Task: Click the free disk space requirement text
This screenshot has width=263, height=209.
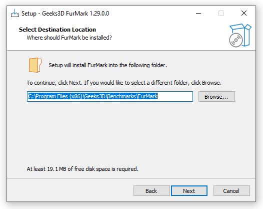Action: click(x=82, y=169)
